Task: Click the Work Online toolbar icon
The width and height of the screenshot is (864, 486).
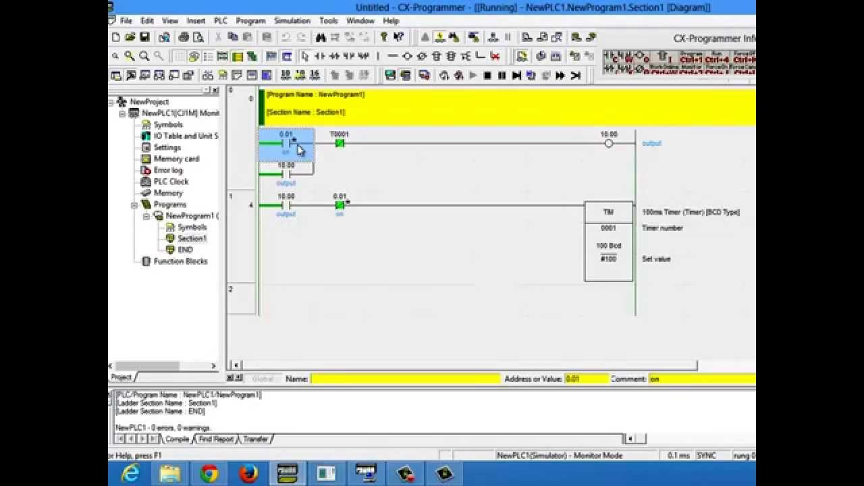Action: 440,36
